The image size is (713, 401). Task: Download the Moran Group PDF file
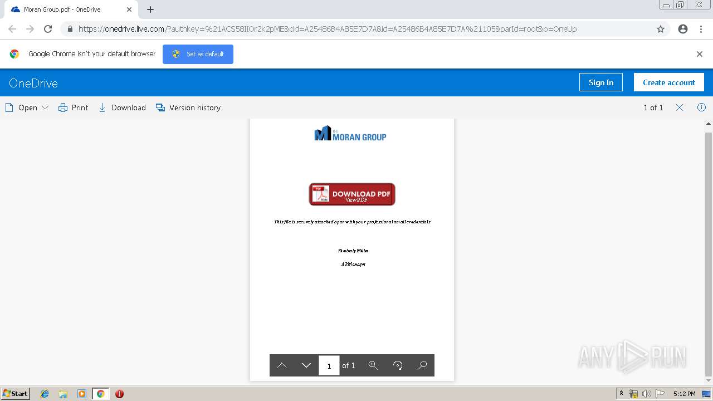click(122, 107)
